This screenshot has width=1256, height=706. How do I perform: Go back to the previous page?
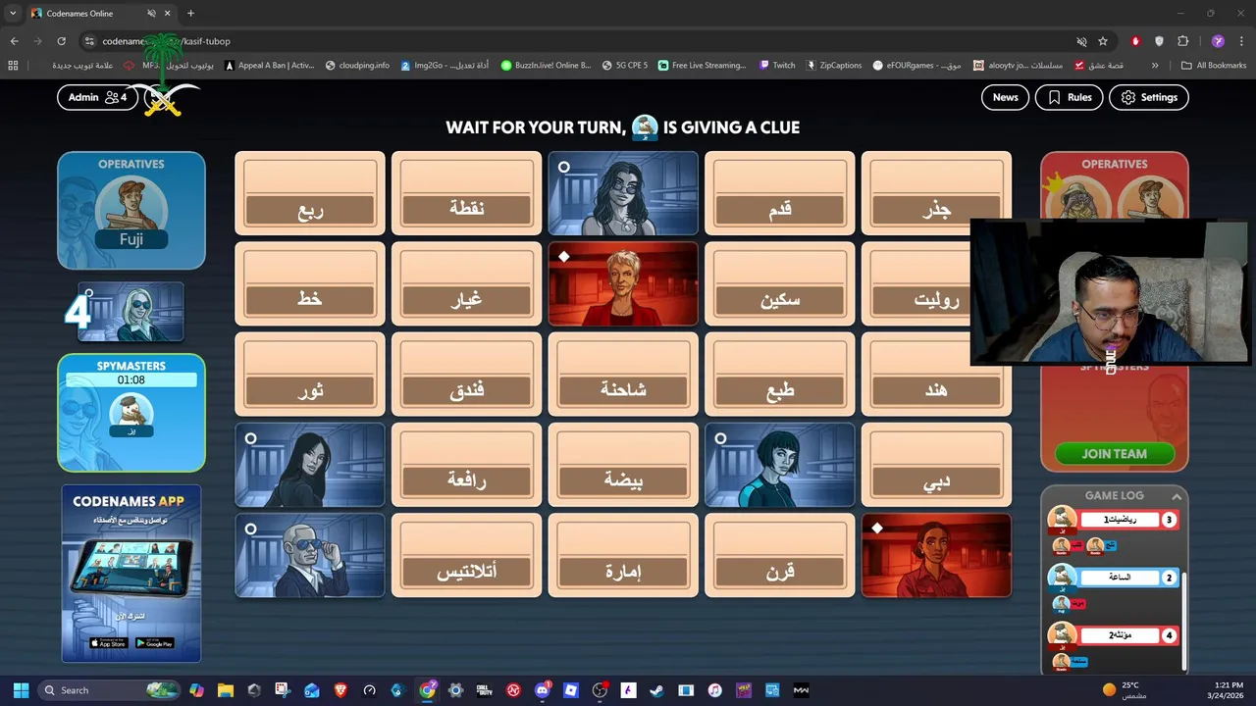15,41
